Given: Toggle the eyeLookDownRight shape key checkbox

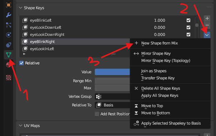Looking at the screenshot, I should tap(188, 35).
